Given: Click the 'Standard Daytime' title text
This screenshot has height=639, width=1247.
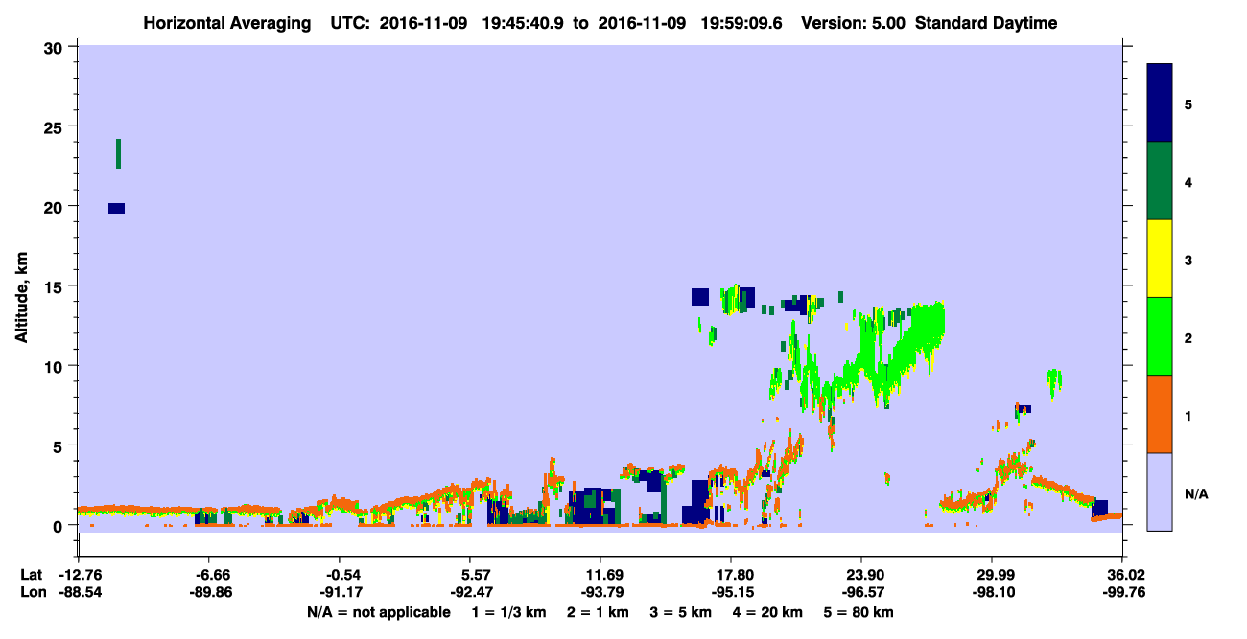Looking at the screenshot, I should [x=986, y=23].
